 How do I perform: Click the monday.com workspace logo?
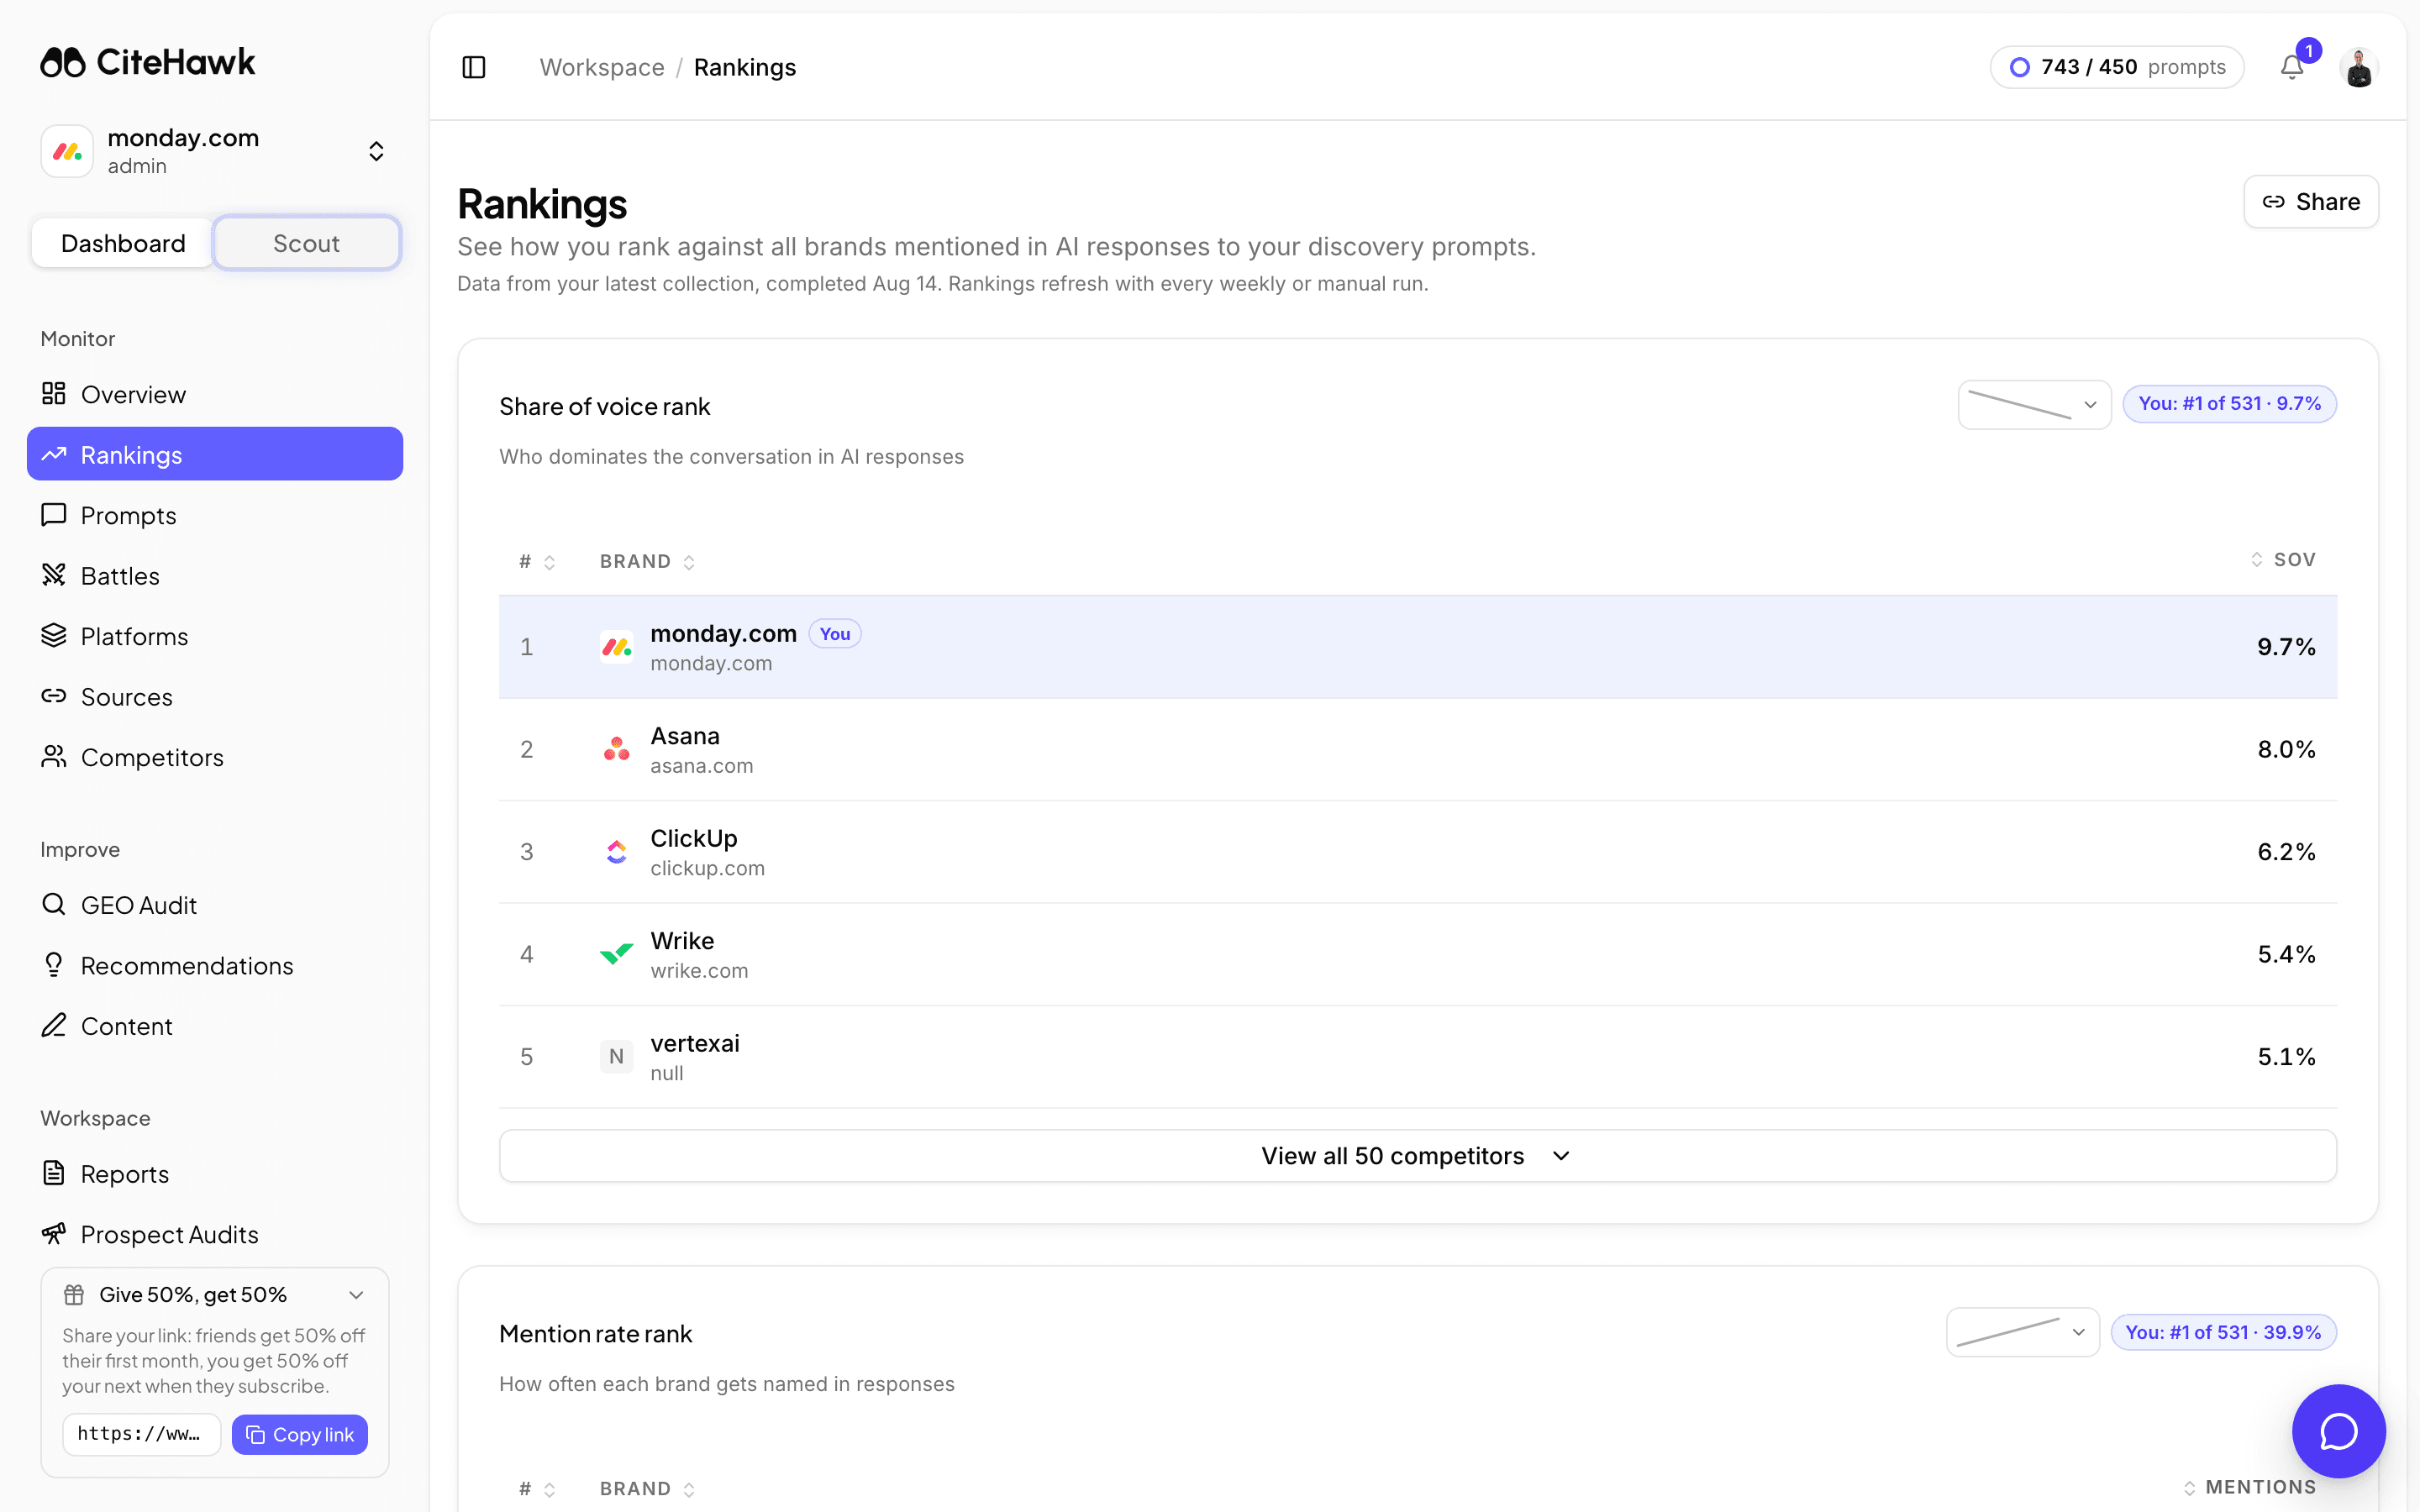[x=67, y=151]
